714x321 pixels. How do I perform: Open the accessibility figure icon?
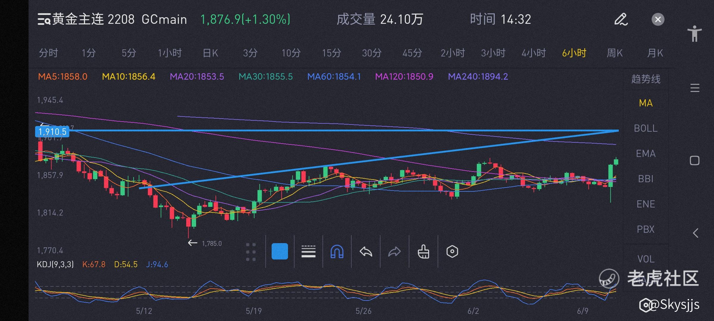(695, 34)
